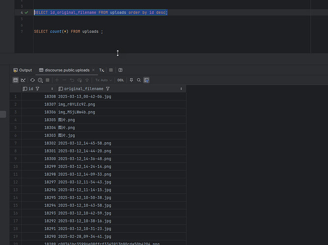Screen dimensions: 328x245
Task: Click the sort arrows on id column
Action: click(52, 89)
